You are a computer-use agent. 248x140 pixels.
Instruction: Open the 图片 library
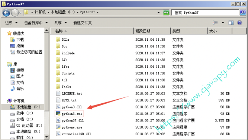20,76
